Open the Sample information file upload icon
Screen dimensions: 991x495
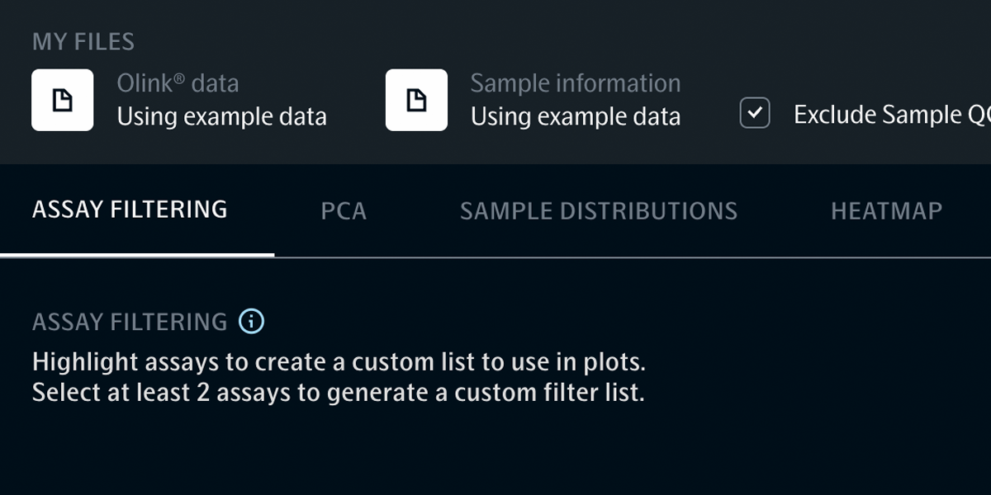(x=416, y=100)
